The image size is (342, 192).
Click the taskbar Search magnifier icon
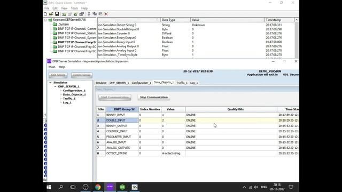click(61, 187)
